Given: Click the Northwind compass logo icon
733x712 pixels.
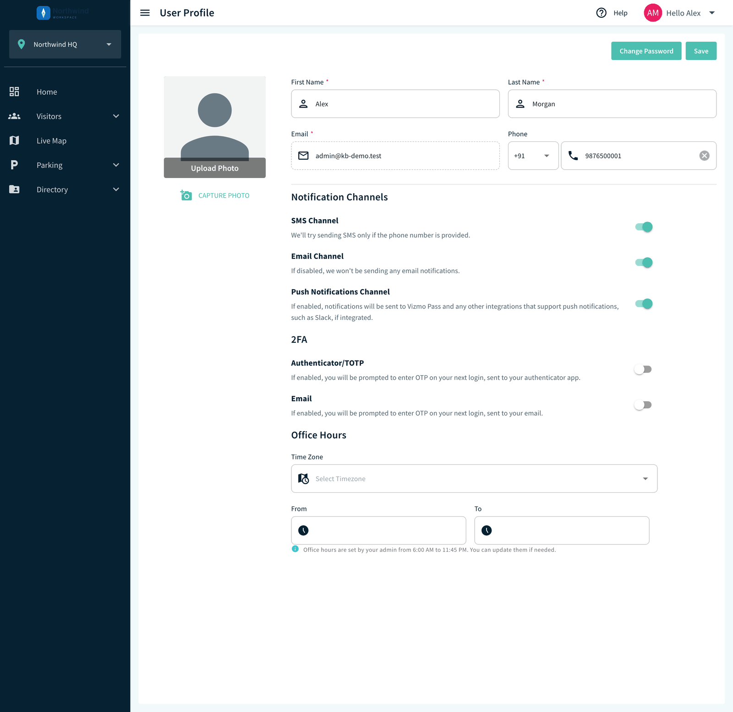Looking at the screenshot, I should pyautogui.click(x=43, y=13).
